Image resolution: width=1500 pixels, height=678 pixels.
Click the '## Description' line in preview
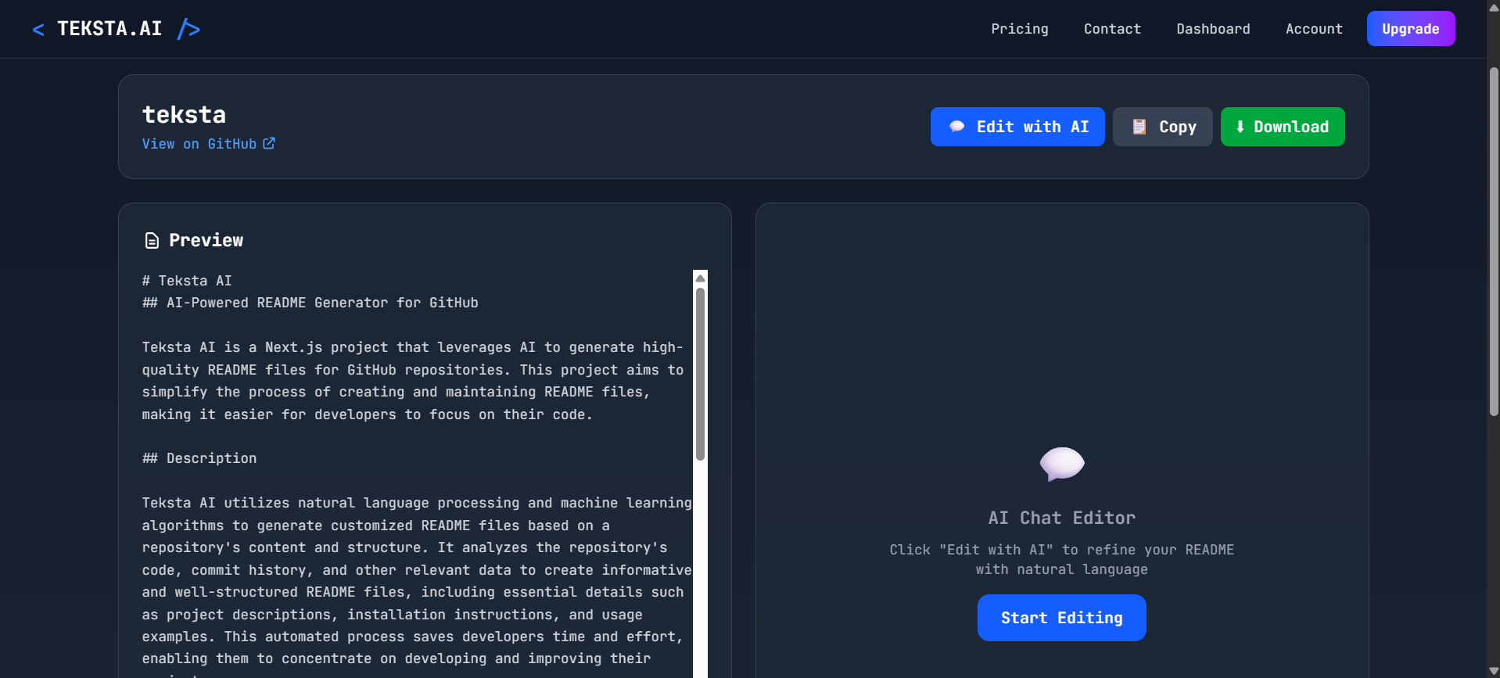(x=199, y=458)
